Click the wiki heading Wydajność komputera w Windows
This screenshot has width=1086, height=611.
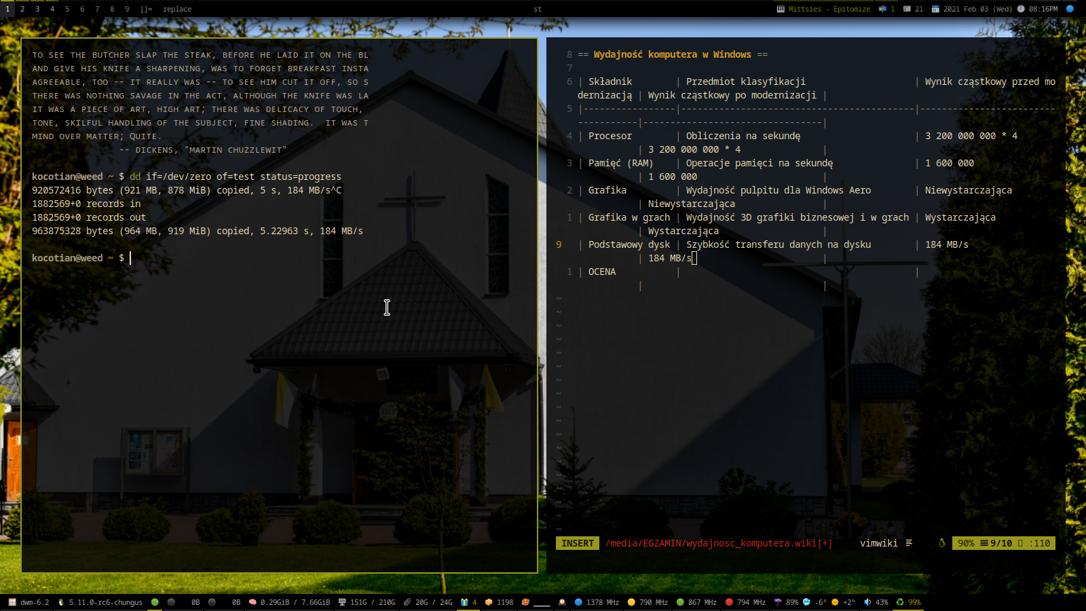pos(672,54)
